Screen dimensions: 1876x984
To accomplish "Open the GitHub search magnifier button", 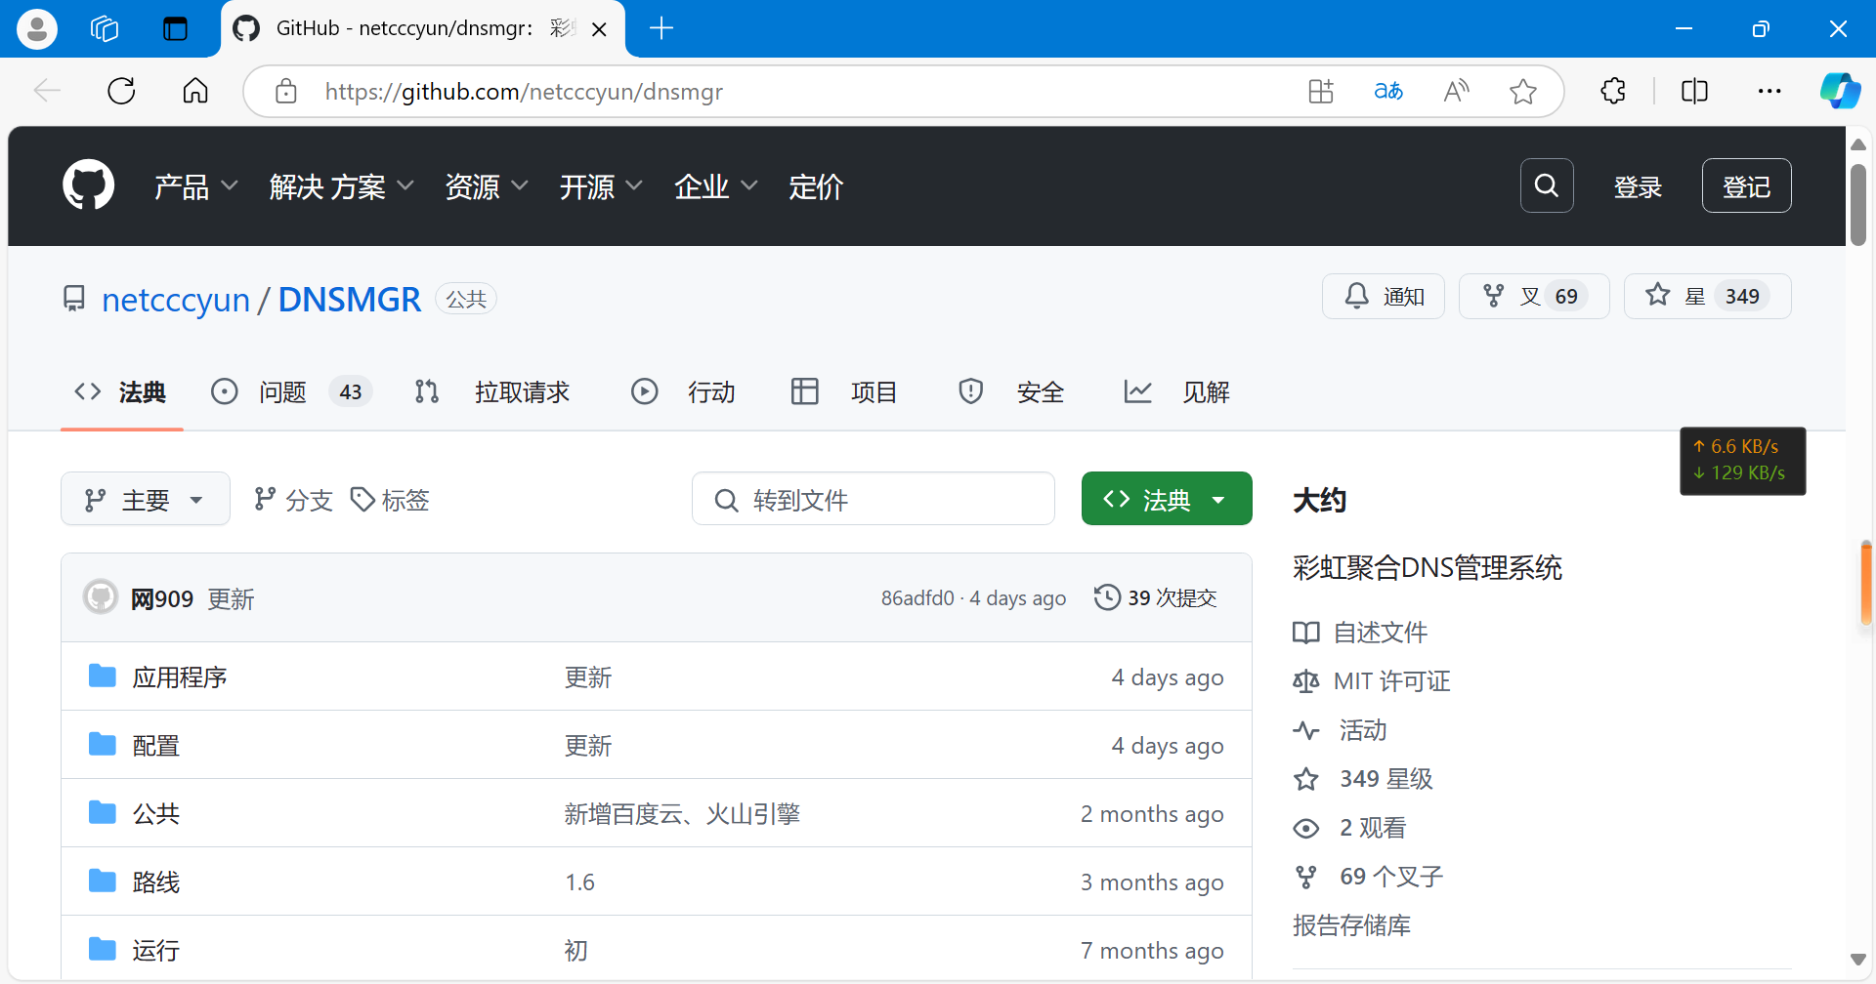I will tap(1546, 185).
